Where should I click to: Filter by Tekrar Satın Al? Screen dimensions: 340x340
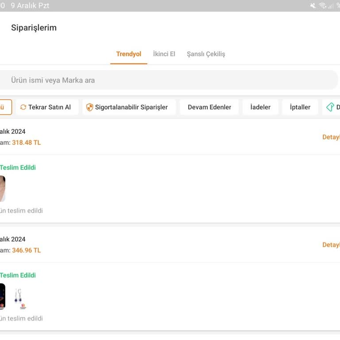(x=47, y=107)
